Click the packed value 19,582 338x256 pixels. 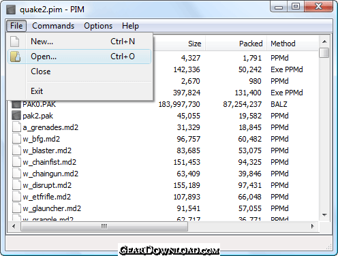click(250, 116)
